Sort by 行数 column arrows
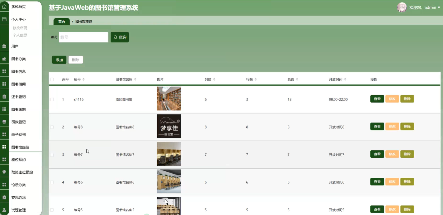 256,80
